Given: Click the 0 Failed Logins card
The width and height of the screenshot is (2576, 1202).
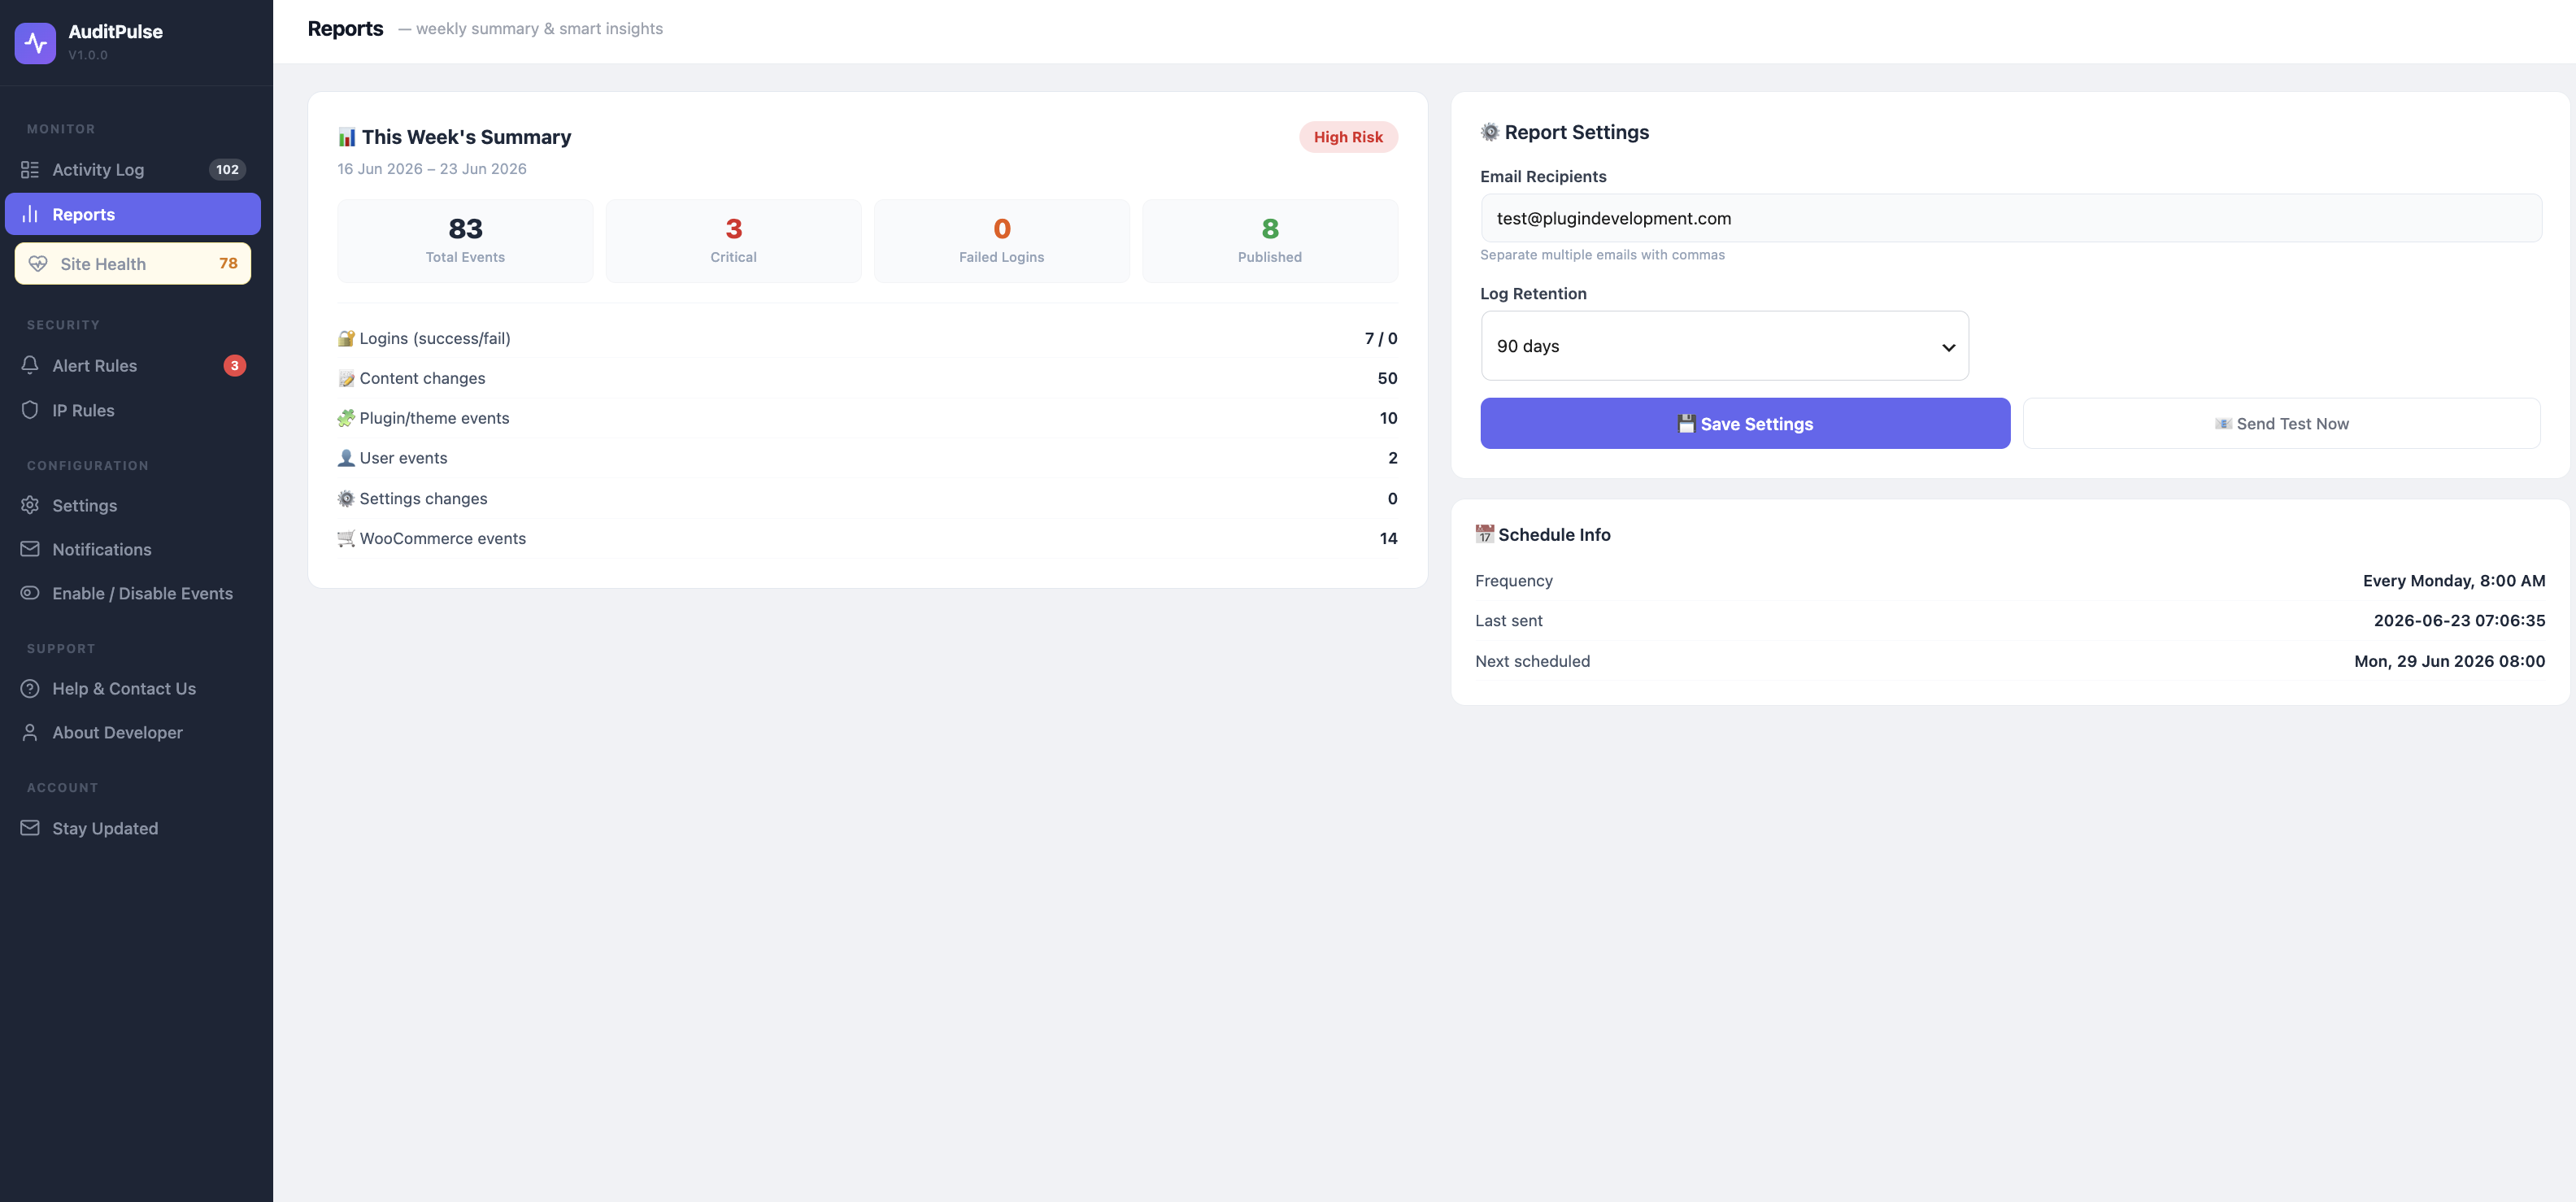Looking at the screenshot, I should pyautogui.click(x=1001, y=241).
